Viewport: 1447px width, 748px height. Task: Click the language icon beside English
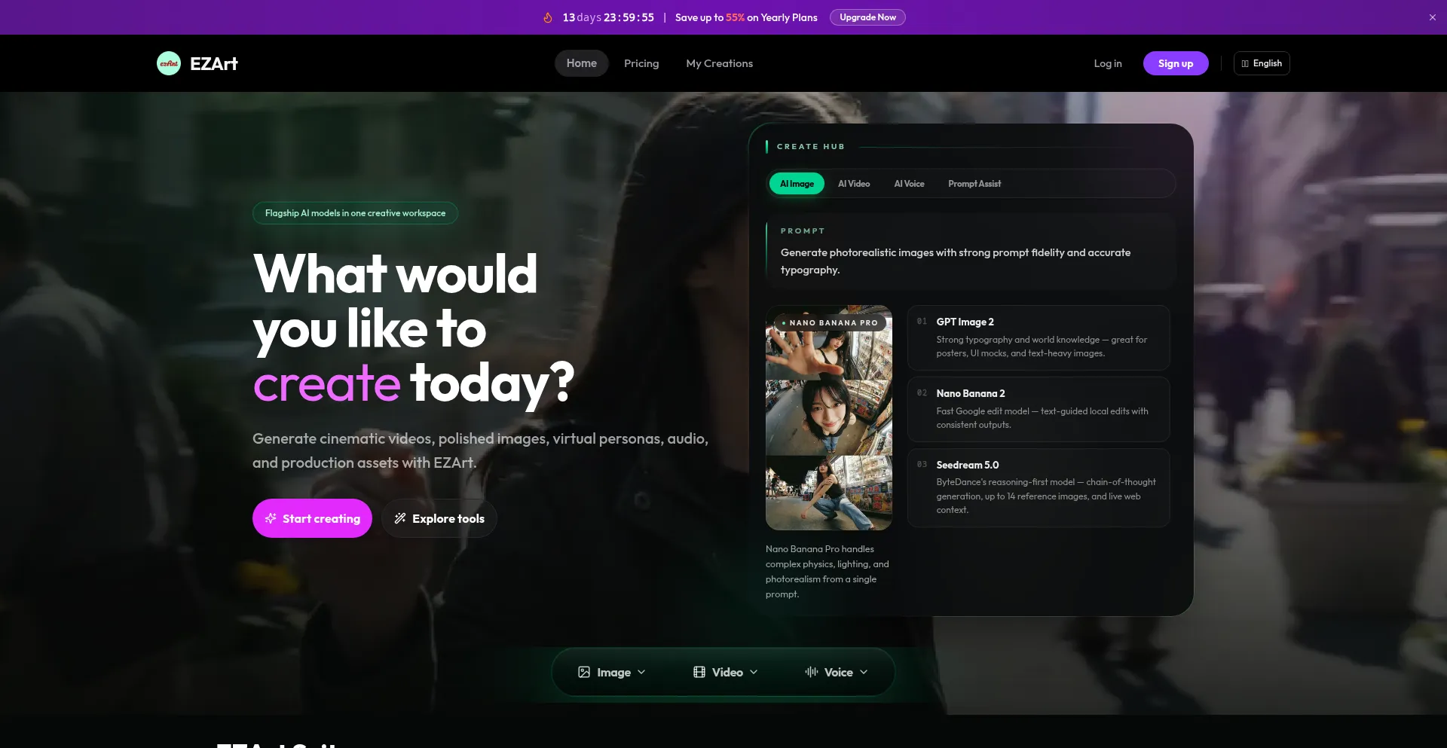[x=1245, y=64]
